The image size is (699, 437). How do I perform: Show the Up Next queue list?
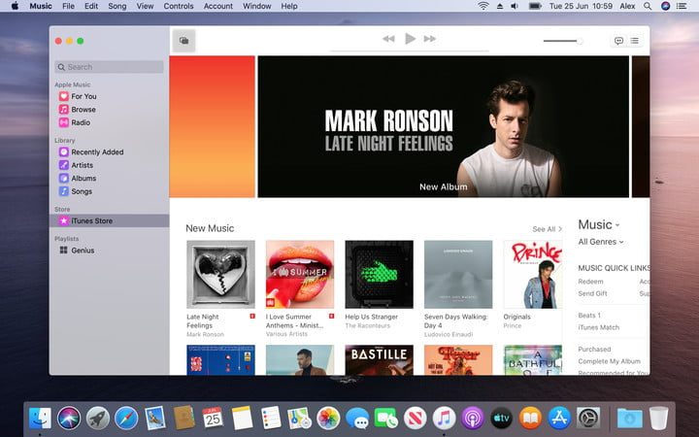635,41
